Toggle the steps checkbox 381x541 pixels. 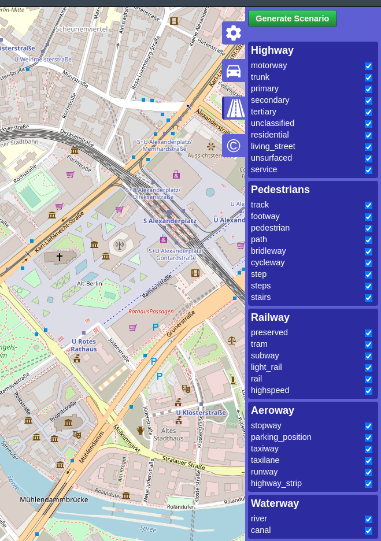point(369,286)
